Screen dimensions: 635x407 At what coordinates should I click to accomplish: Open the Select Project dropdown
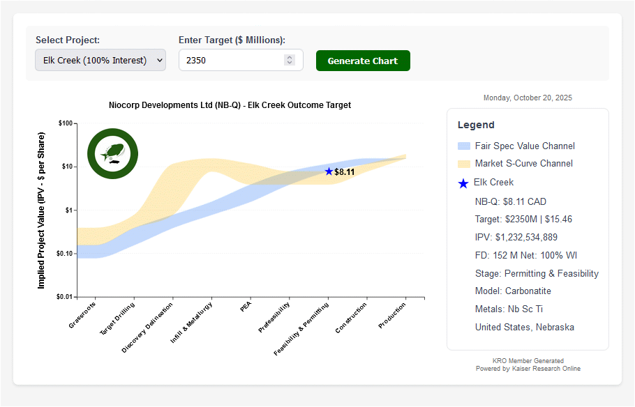[100, 60]
